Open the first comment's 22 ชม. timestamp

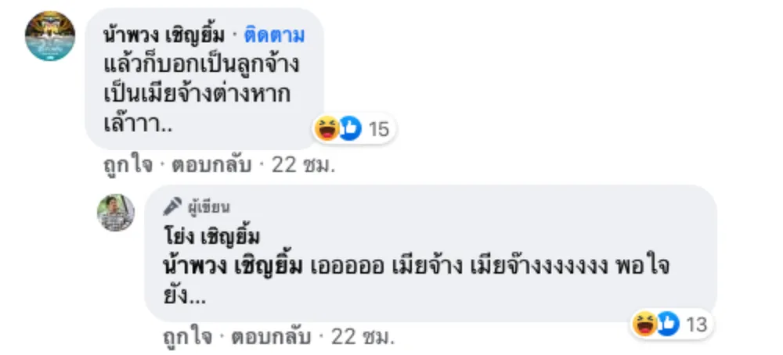coord(302,165)
